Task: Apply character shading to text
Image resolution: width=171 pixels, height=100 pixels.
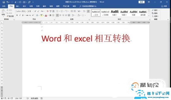Action: click(x=50, y=15)
